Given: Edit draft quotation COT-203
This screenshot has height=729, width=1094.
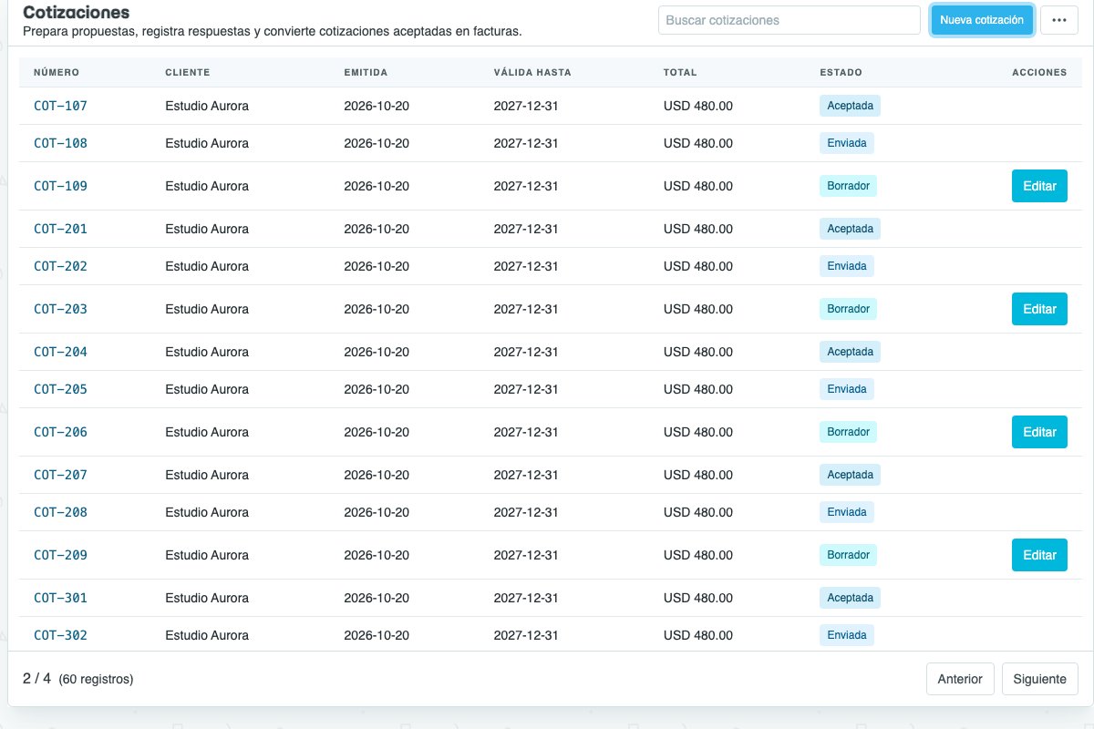Looking at the screenshot, I should click(x=1039, y=309).
